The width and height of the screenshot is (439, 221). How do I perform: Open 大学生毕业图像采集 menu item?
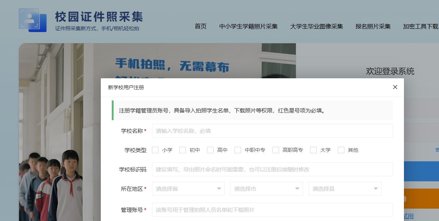coord(316,26)
